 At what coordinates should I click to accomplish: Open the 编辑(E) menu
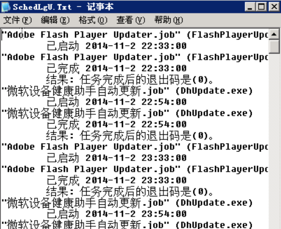55,20
